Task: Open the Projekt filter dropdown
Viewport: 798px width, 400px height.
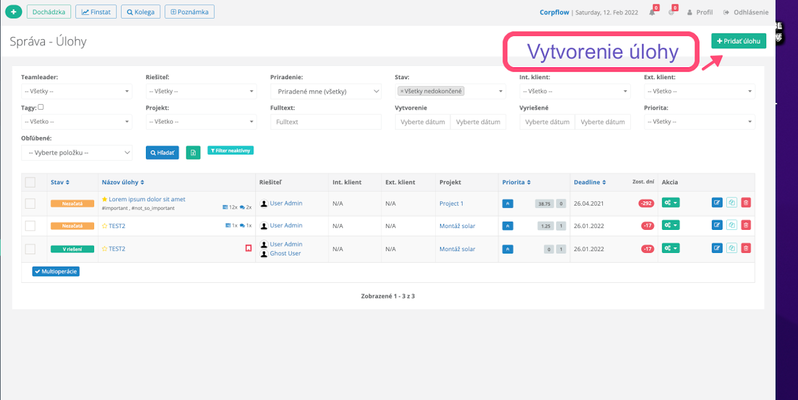Action: [201, 121]
